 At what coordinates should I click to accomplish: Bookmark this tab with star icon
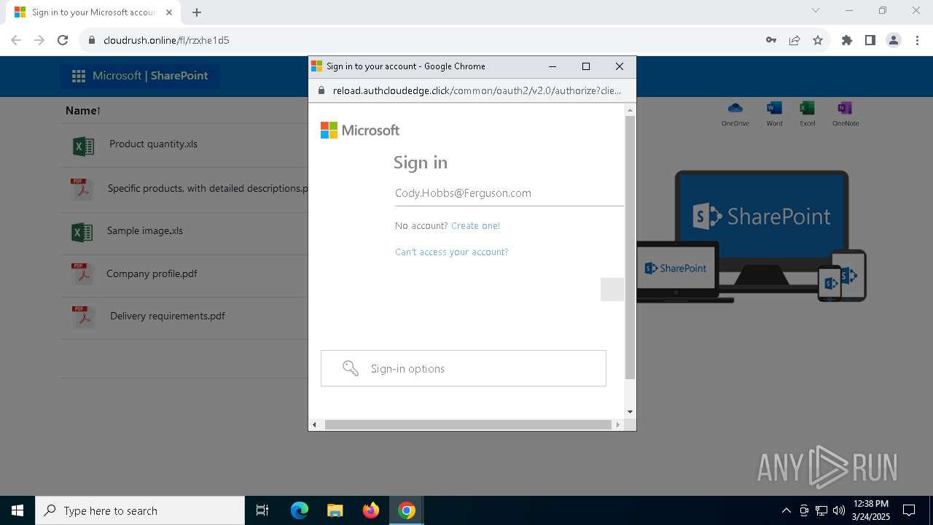[818, 40]
